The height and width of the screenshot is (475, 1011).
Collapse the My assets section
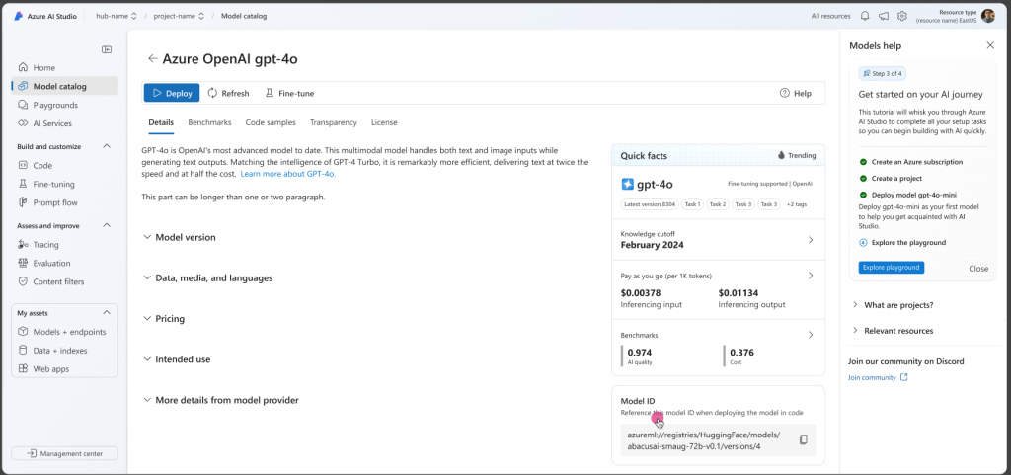click(x=107, y=313)
